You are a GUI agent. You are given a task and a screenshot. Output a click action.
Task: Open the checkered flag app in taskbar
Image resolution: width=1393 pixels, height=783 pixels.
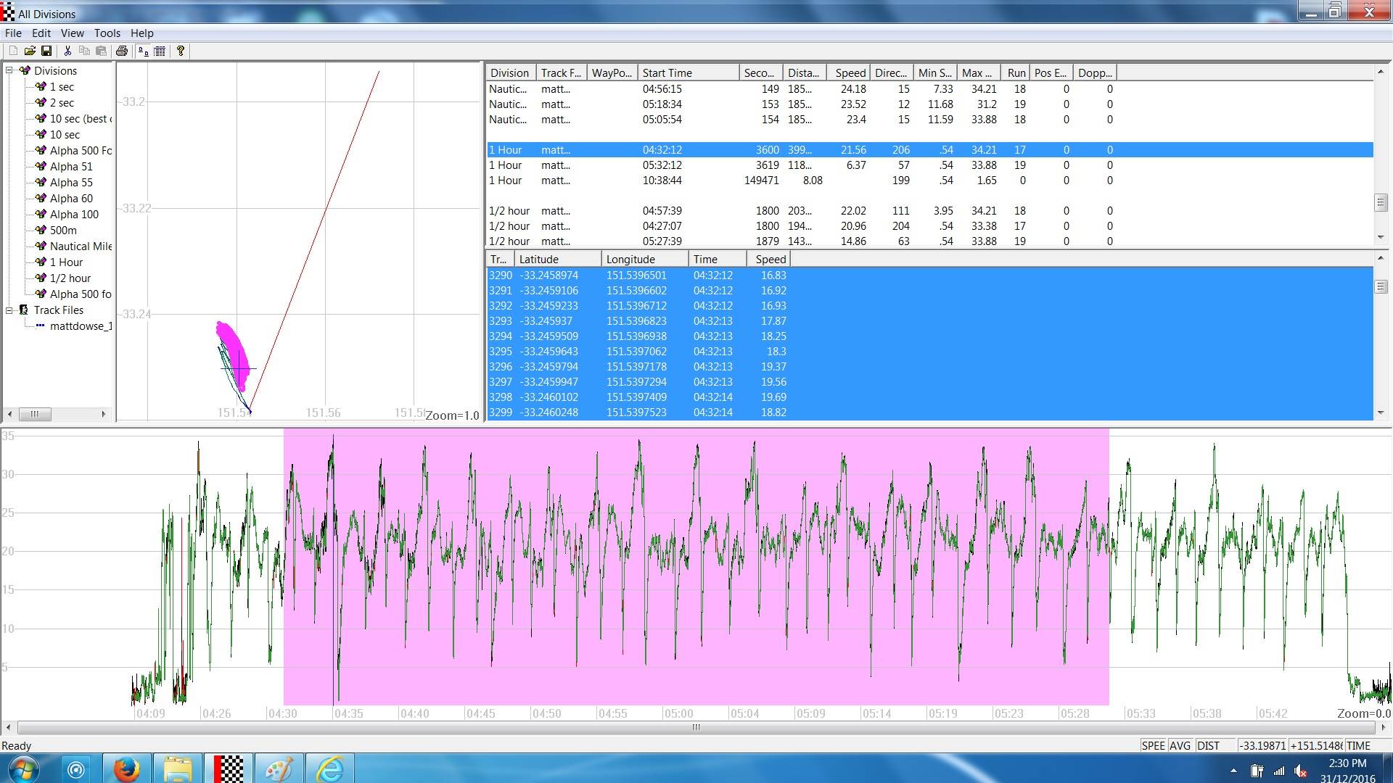229,768
